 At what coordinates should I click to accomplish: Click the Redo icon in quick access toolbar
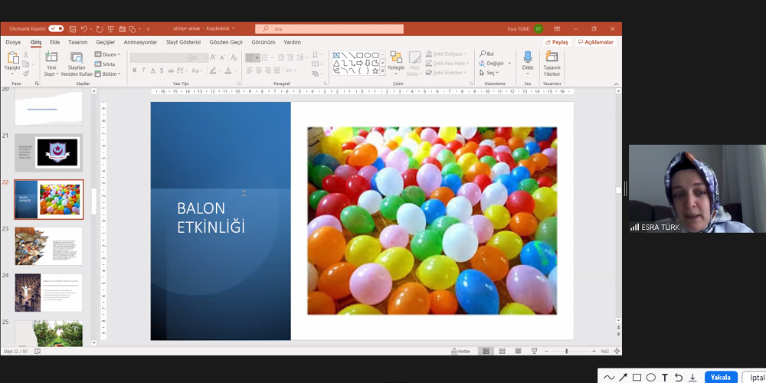tap(100, 29)
